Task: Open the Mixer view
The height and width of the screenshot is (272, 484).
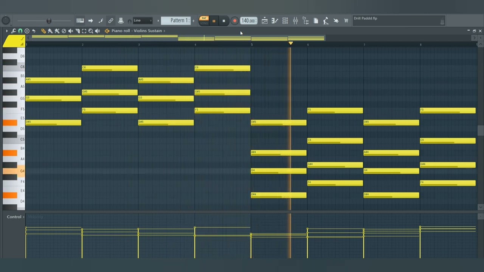Action: [x=295, y=21]
